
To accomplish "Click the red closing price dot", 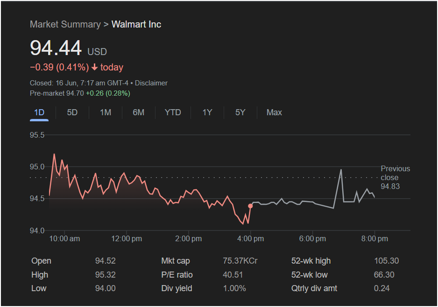I will point(250,206).
